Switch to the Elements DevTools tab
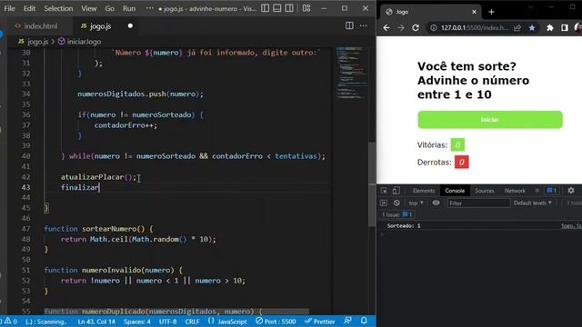 pos(424,191)
